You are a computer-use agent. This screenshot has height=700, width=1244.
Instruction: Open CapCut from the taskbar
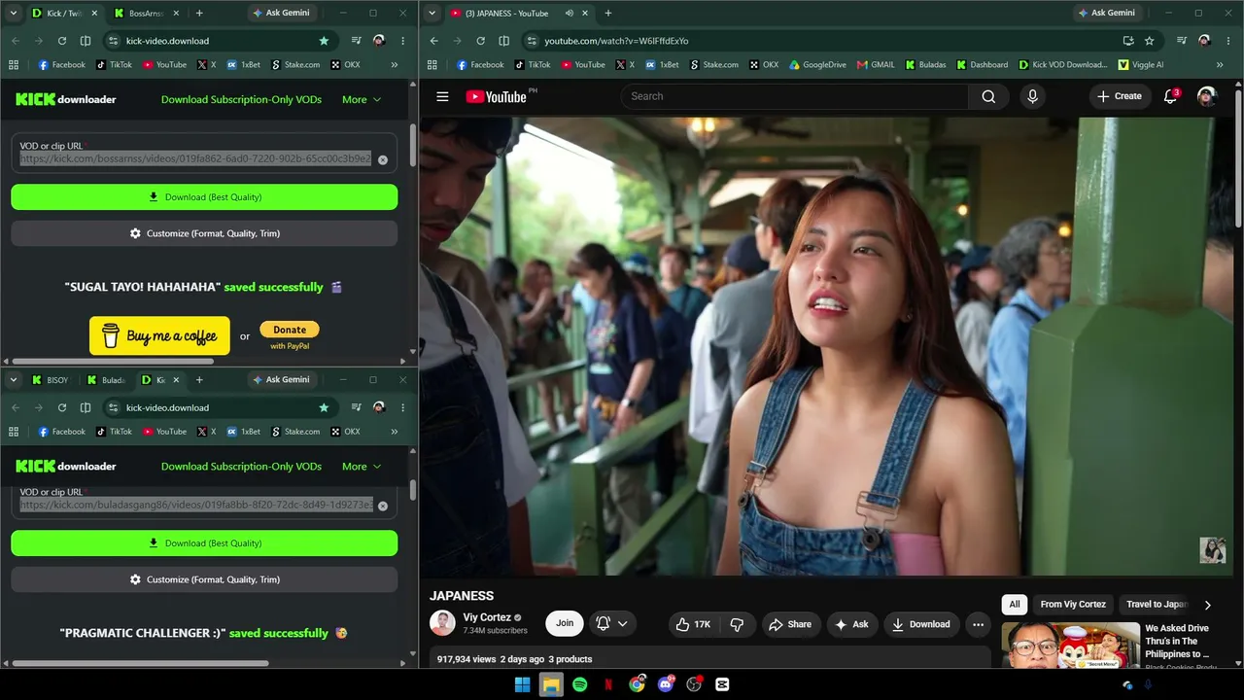722,684
